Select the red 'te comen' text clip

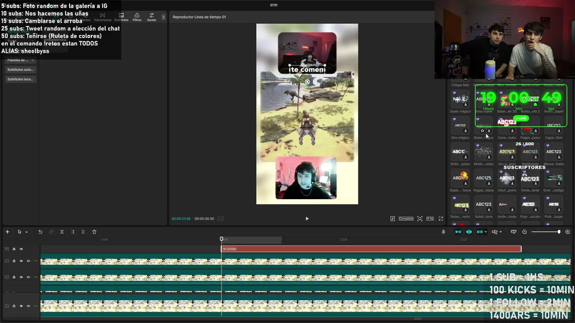click(x=371, y=249)
